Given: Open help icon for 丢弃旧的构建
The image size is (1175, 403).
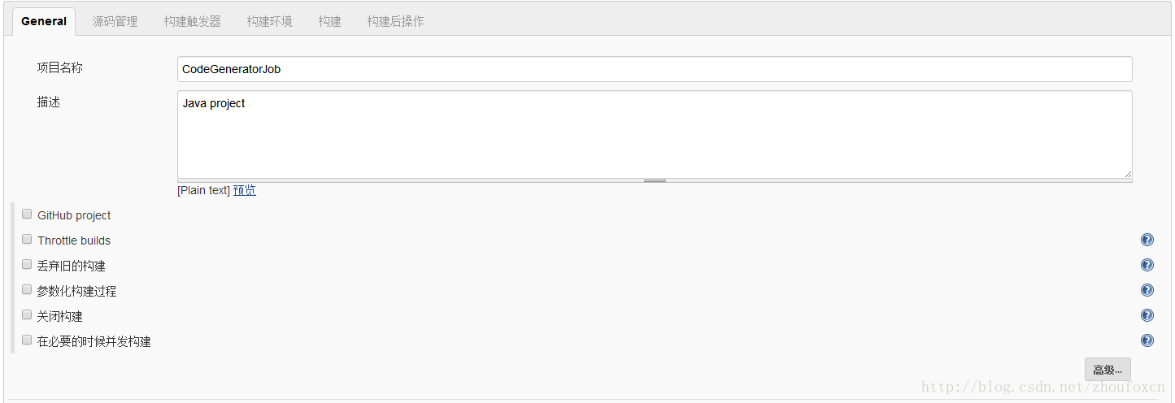Looking at the screenshot, I should [1147, 265].
